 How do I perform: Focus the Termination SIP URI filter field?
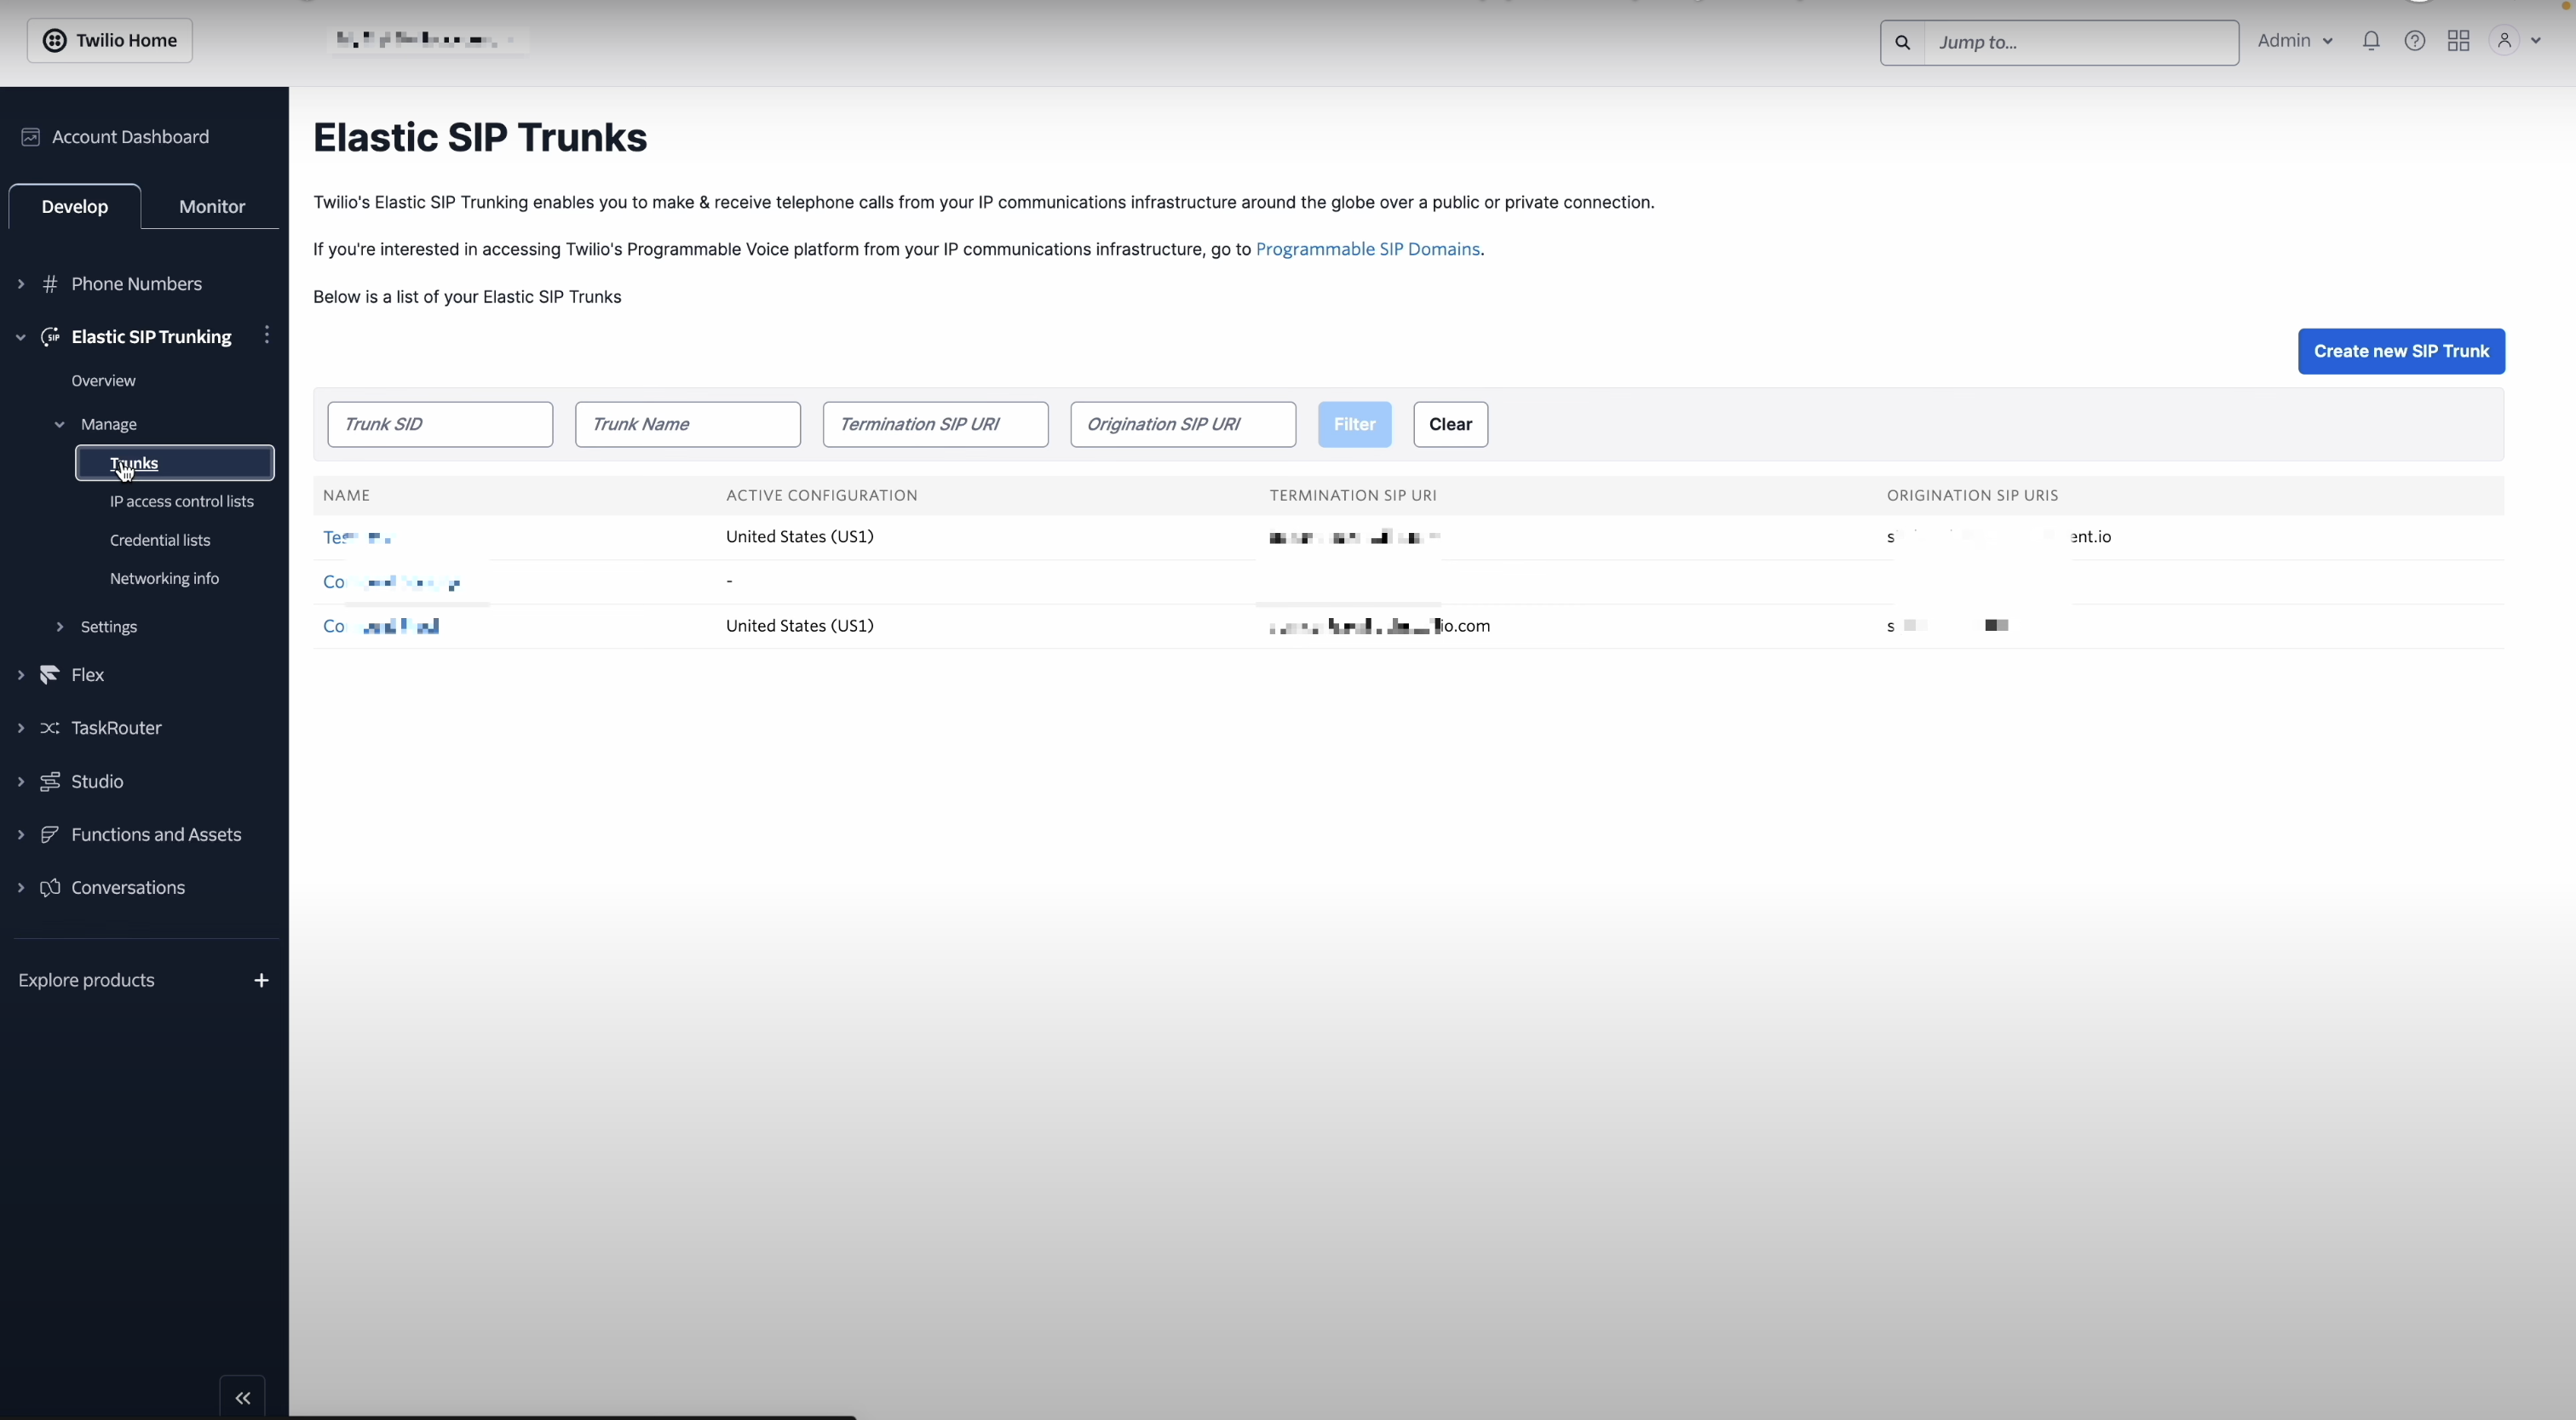click(935, 425)
